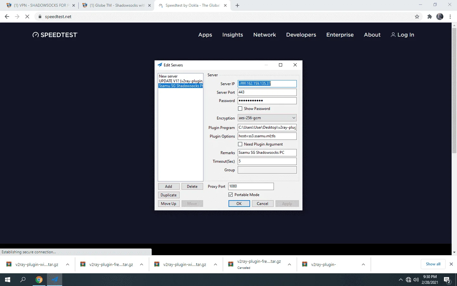Expand options for last v2ray-plugin- download
The height and width of the screenshot is (286, 457).
tap(363, 264)
